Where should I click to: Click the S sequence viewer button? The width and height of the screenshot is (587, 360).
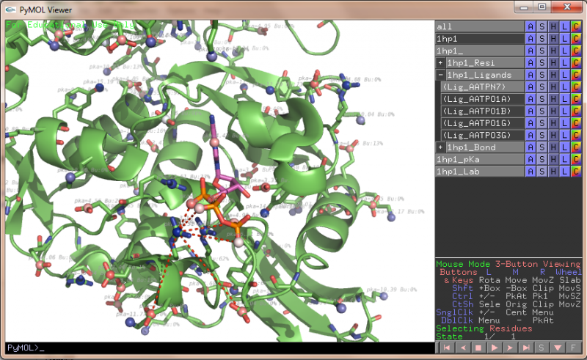point(542,347)
